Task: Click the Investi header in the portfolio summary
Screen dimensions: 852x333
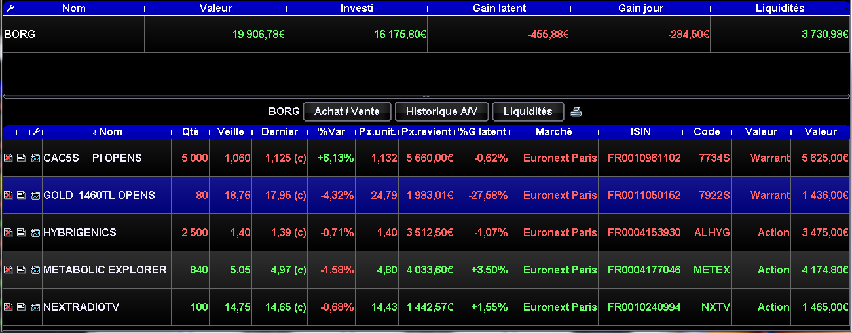Action: click(x=357, y=9)
